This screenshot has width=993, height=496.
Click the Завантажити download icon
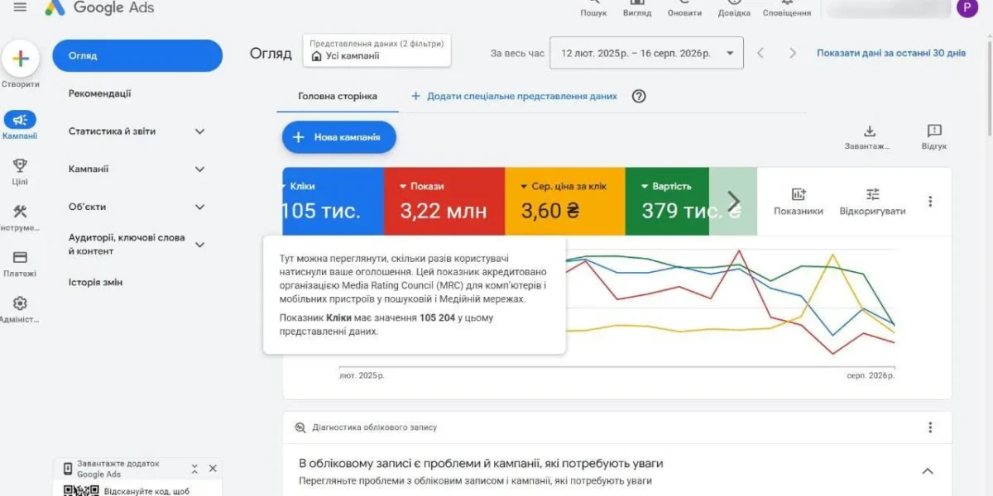870,131
